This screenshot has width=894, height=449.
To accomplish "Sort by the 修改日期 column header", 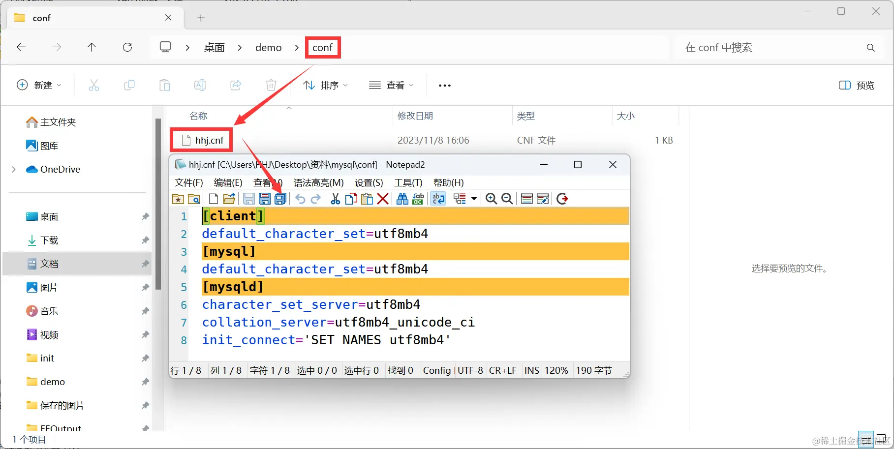I will tap(415, 116).
